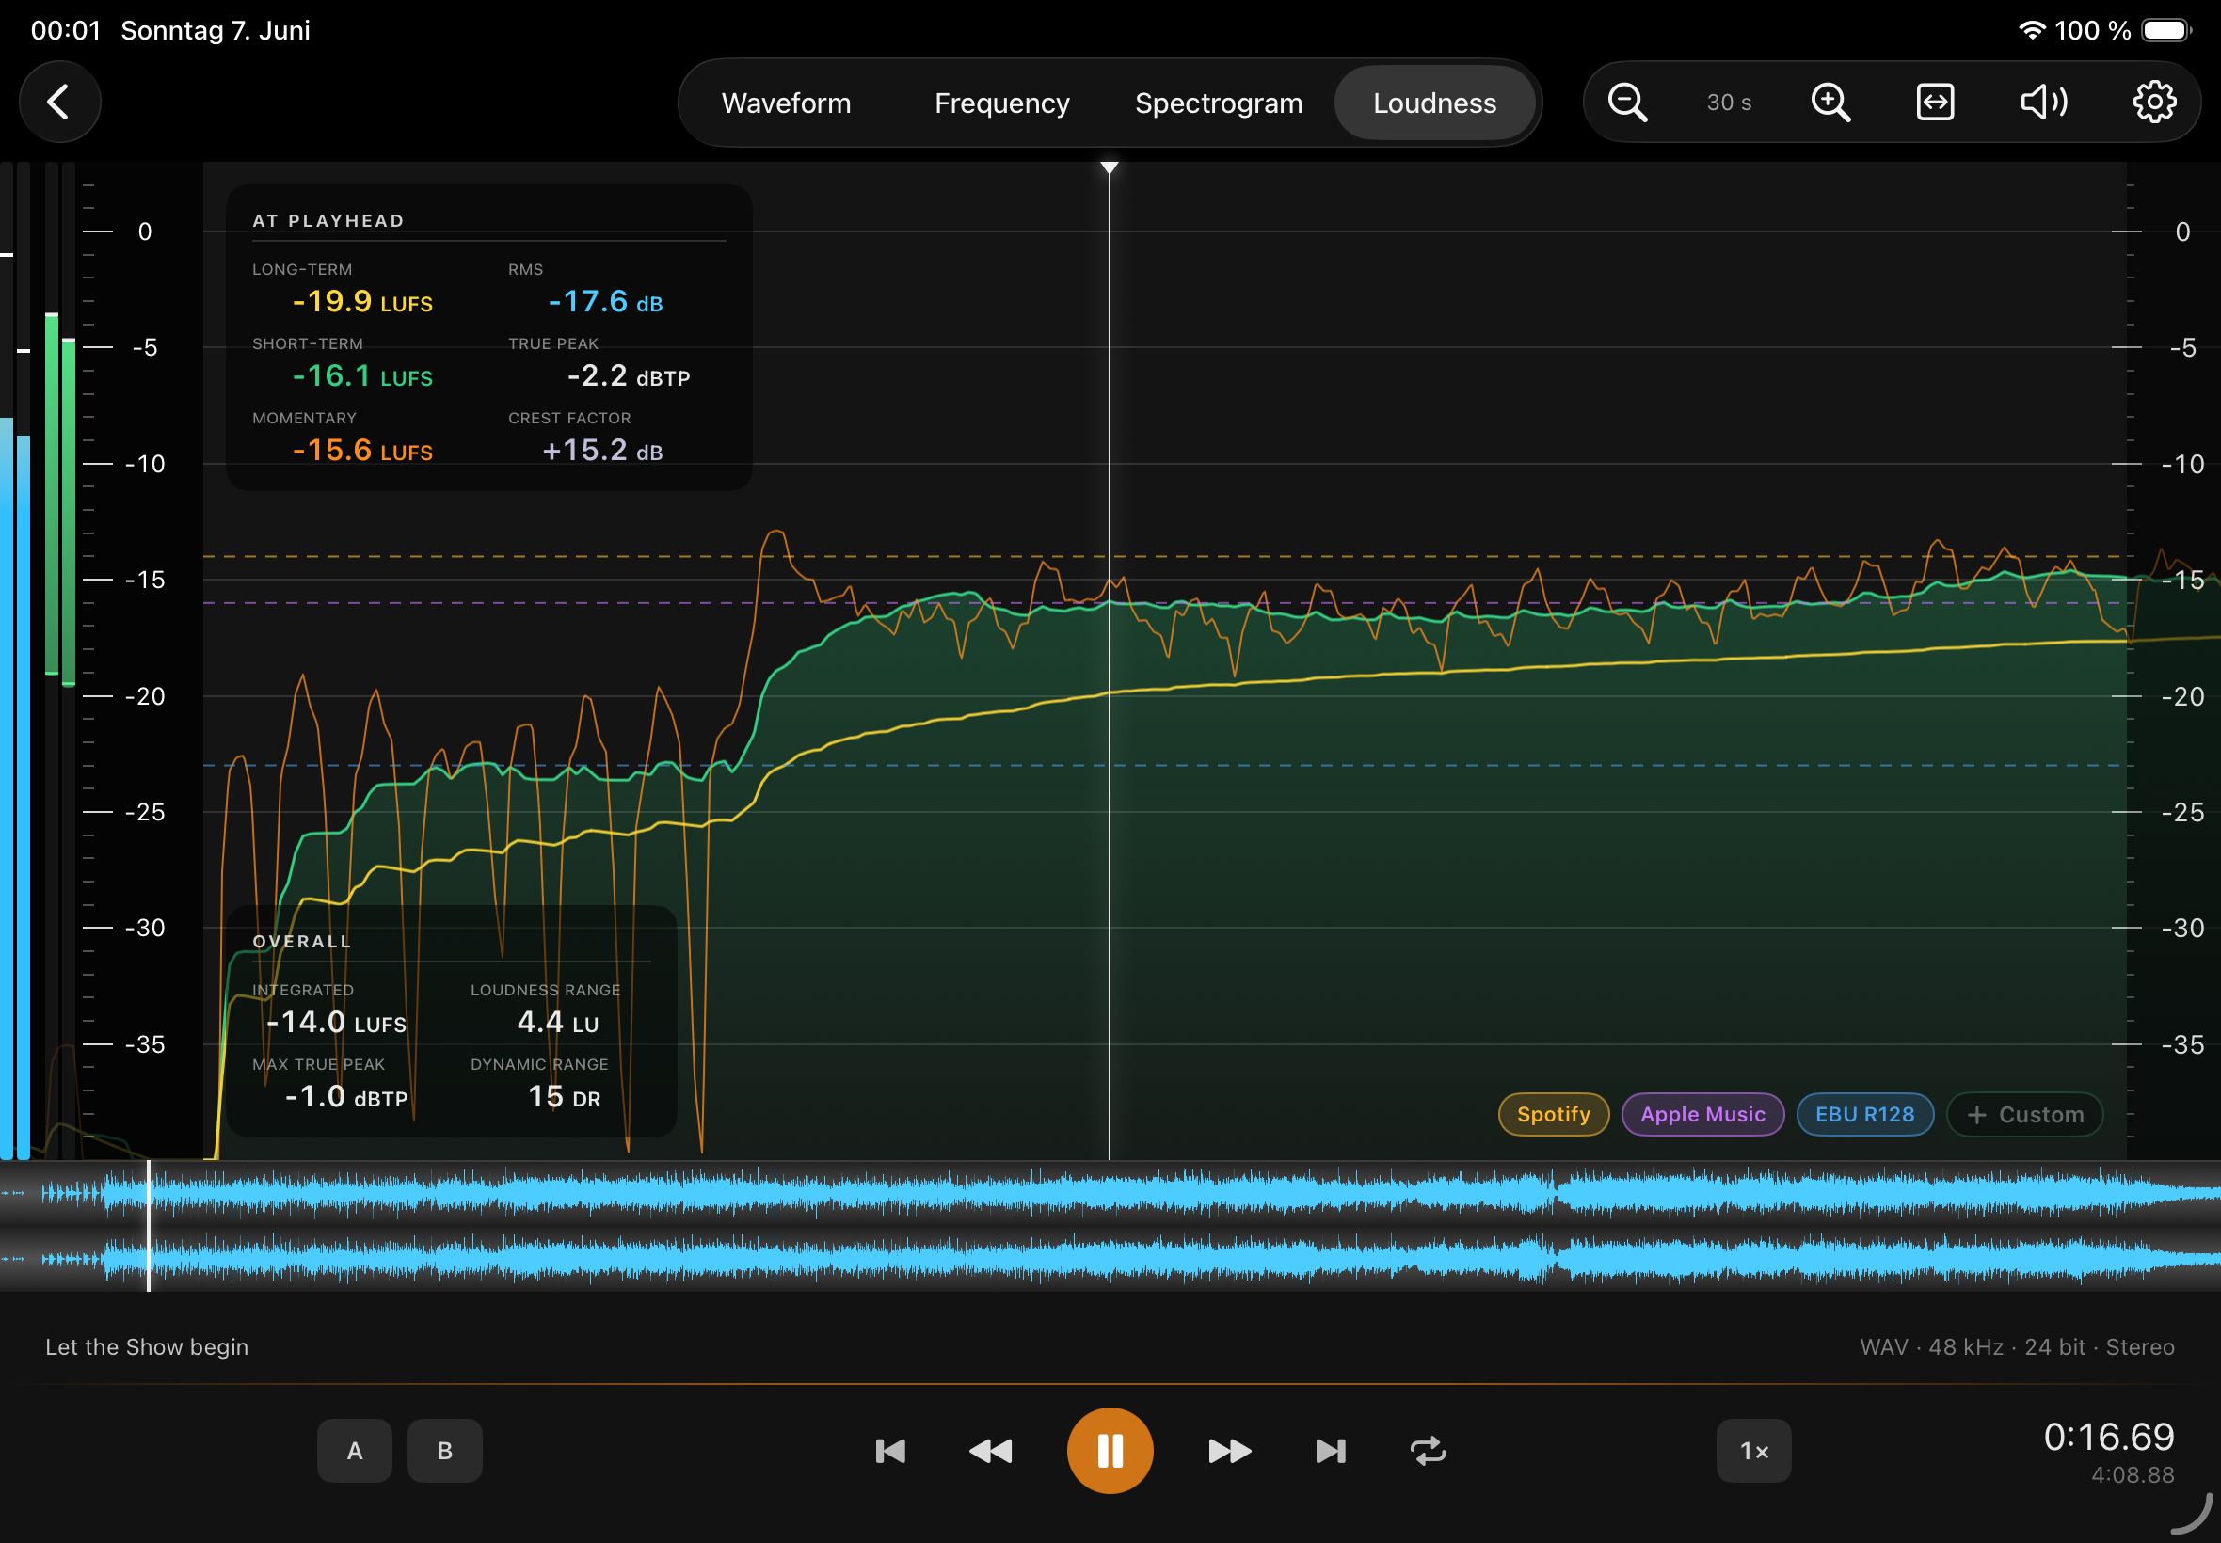Set loop marker B
Viewport: 2221px width, 1543px height.
445,1451
